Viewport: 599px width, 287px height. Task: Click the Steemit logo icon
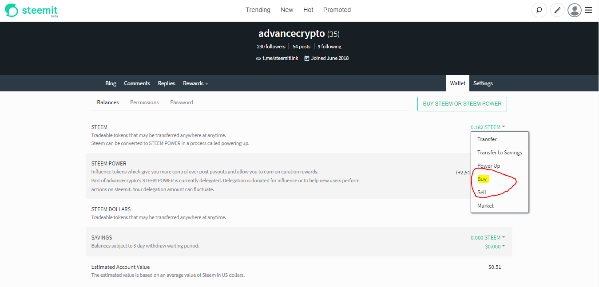tap(11, 10)
